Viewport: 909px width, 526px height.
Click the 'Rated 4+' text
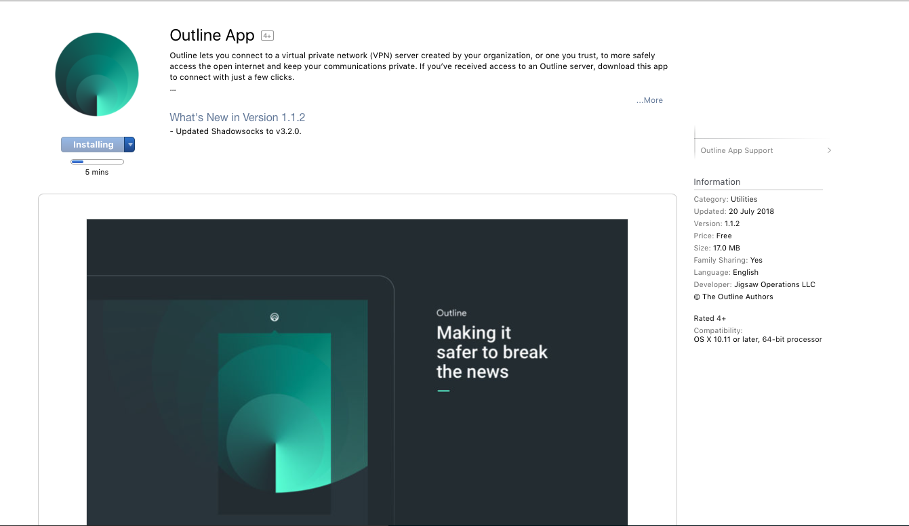click(x=710, y=318)
